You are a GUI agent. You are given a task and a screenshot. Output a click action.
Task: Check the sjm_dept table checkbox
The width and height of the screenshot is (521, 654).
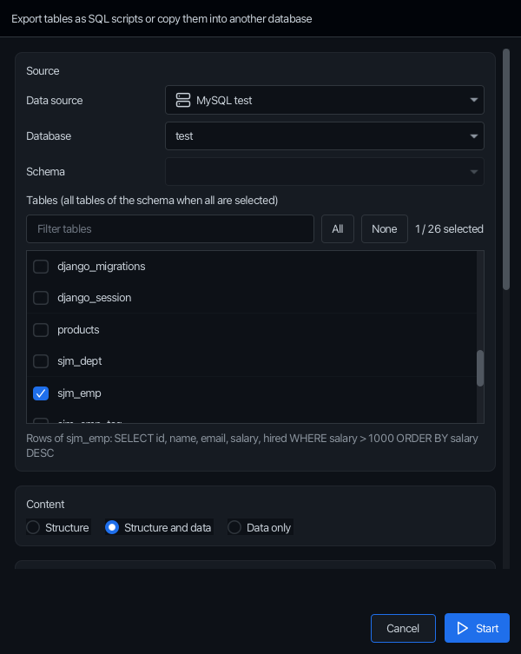(x=41, y=361)
